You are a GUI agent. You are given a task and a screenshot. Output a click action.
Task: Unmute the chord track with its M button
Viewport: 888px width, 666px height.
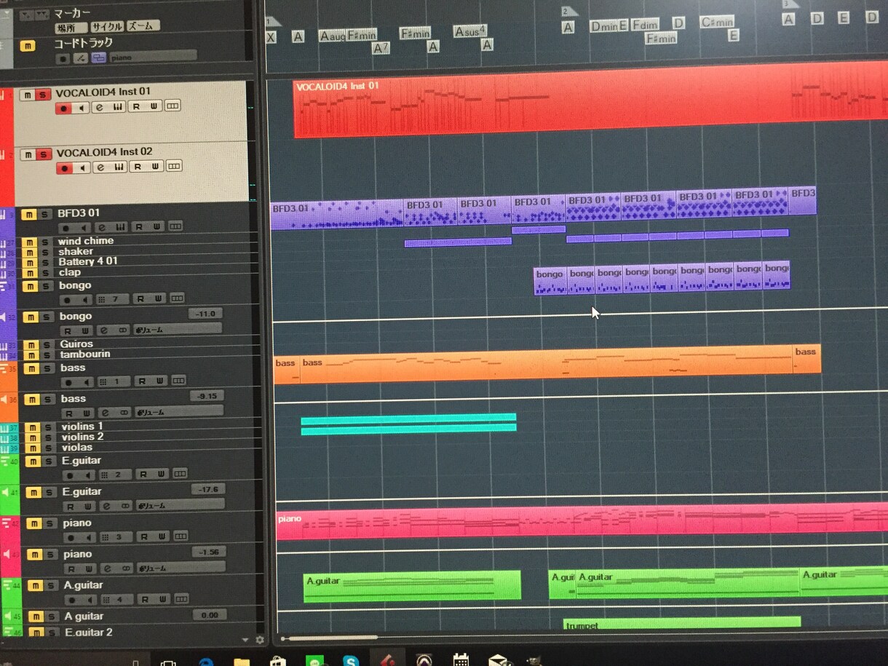27,46
